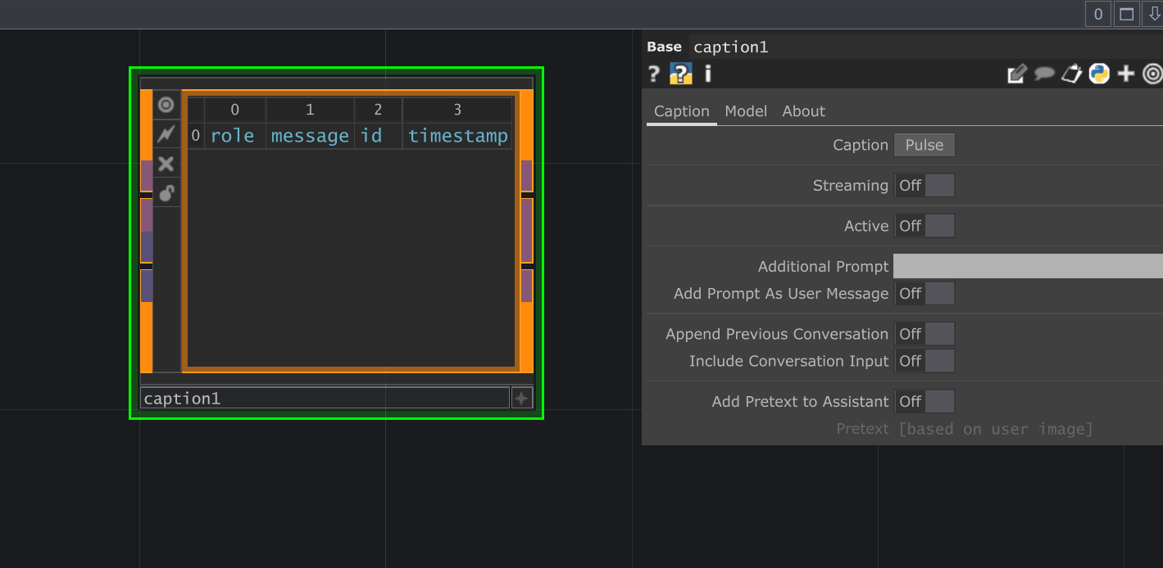Toggle the Streaming switch
The height and width of the screenshot is (568, 1163).
pyautogui.click(x=924, y=186)
